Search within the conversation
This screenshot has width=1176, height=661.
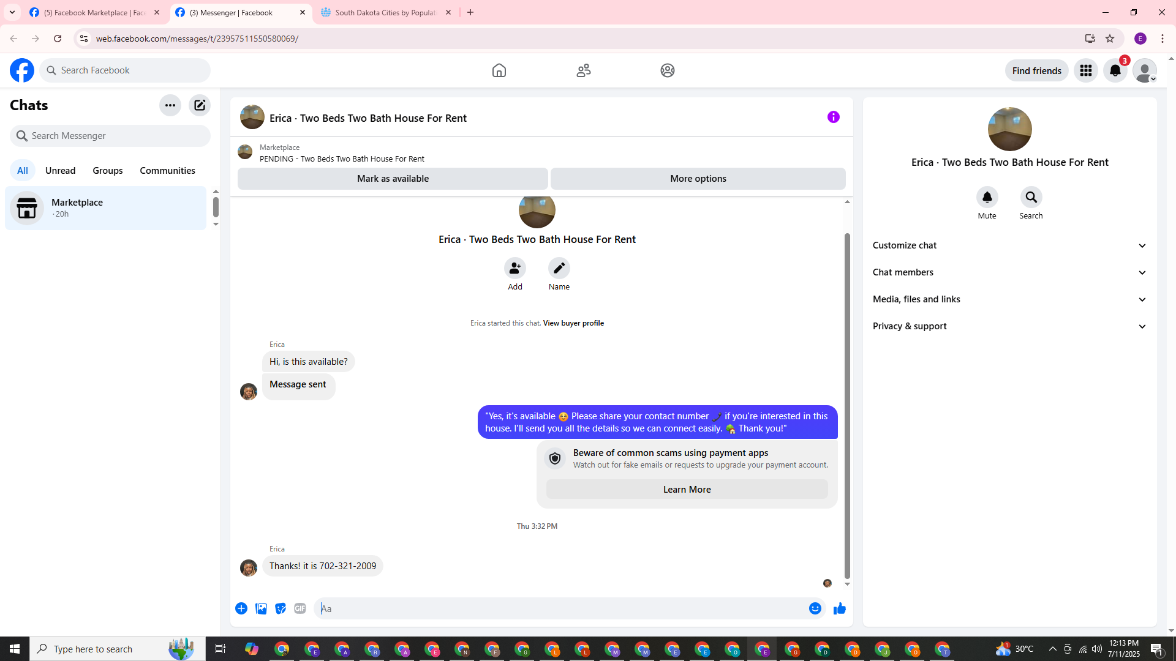(1031, 197)
